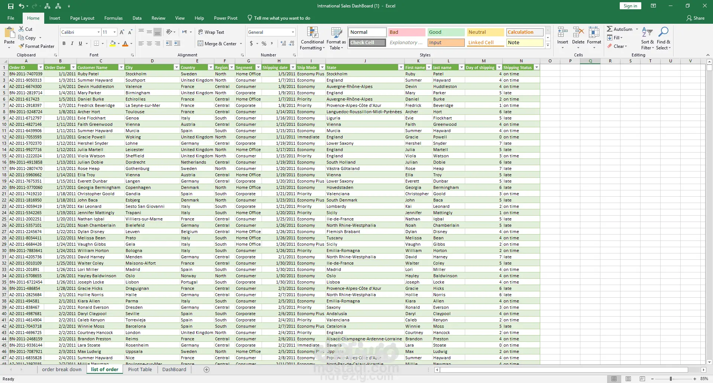
Task: Click the Sign in button
Action: click(x=630, y=6)
